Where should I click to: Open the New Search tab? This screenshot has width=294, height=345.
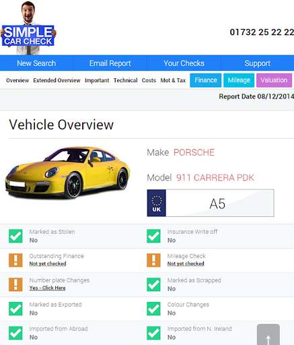tap(36, 63)
